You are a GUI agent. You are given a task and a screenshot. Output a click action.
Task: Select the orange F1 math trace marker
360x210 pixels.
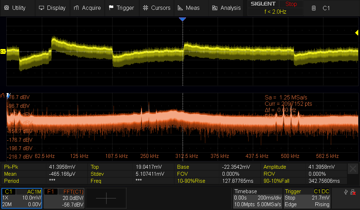point(3,95)
